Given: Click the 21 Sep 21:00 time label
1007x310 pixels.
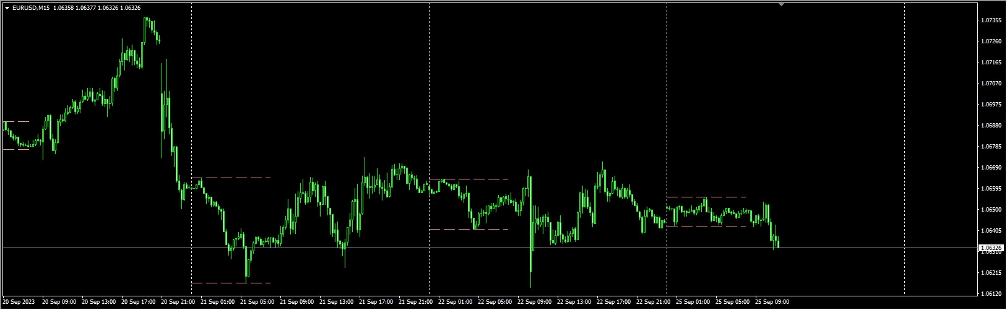Looking at the screenshot, I should [x=415, y=303].
